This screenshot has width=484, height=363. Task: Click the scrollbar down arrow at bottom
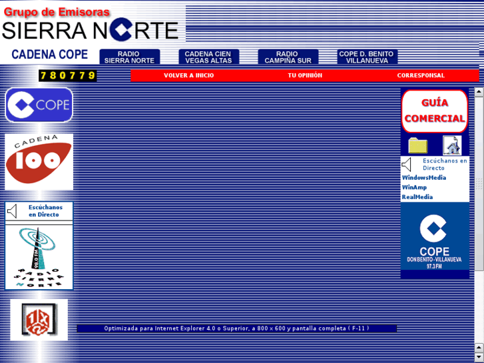click(479, 357)
